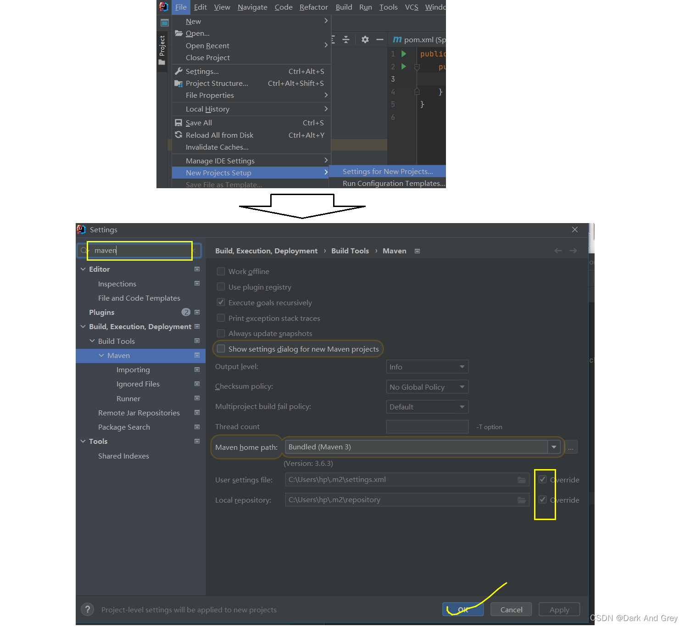Image resolution: width=685 pixels, height=627 pixels.
Task: Collapse the Editor tree node
Action: click(83, 269)
